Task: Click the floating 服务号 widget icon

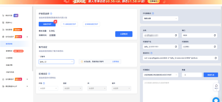Action: coord(216,87)
